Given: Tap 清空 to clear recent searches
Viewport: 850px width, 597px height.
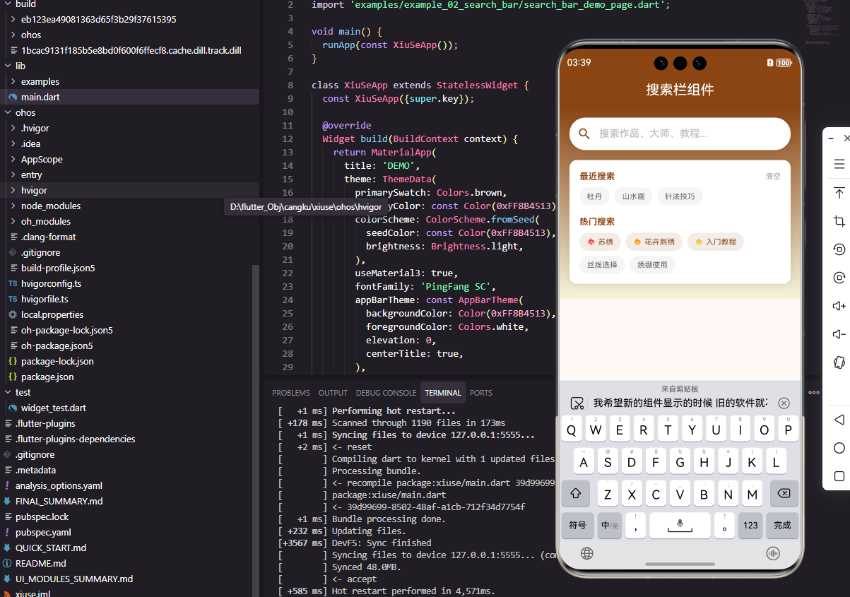Looking at the screenshot, I should coord(773,177).
